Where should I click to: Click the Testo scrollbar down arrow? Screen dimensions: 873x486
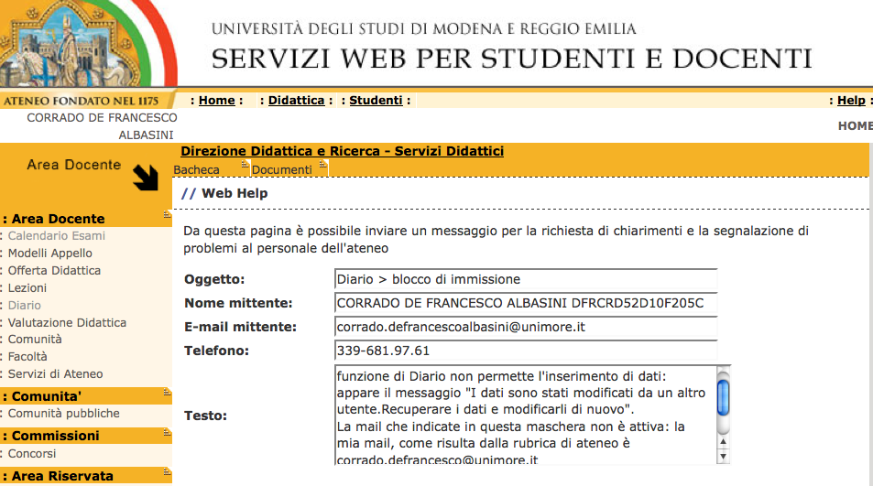click(723, 456)
